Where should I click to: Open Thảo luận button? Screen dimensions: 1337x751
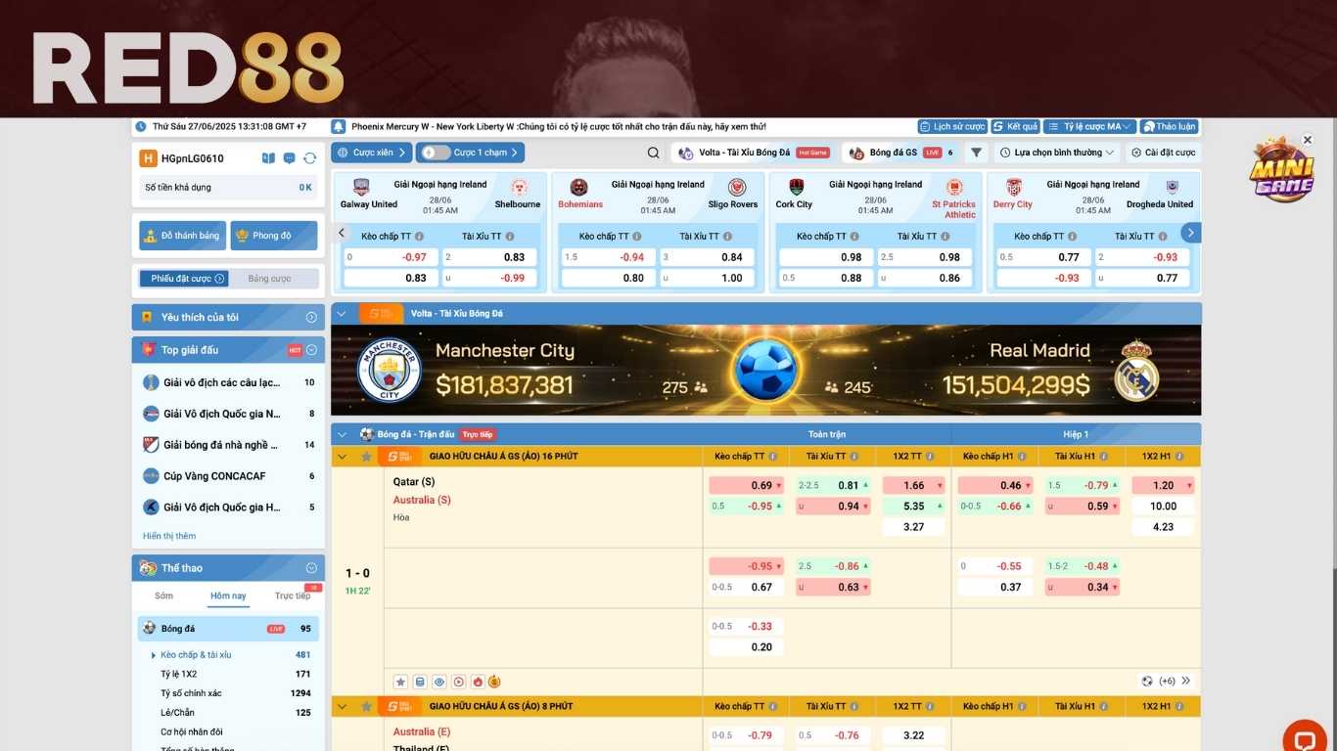point(1169,126)
